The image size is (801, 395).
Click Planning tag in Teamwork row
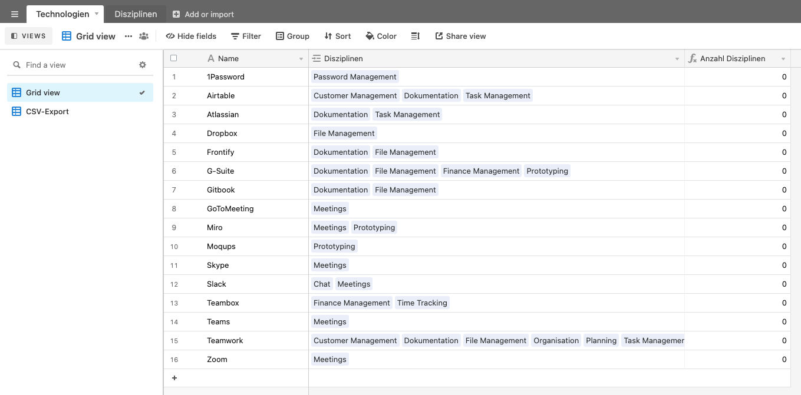pyautogui.click(x=601, y=341)
